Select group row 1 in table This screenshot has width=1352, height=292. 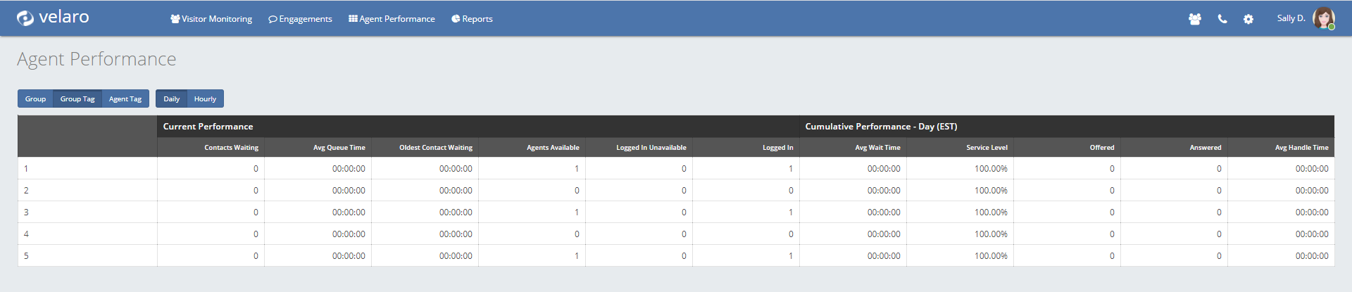tap(26, 169)
